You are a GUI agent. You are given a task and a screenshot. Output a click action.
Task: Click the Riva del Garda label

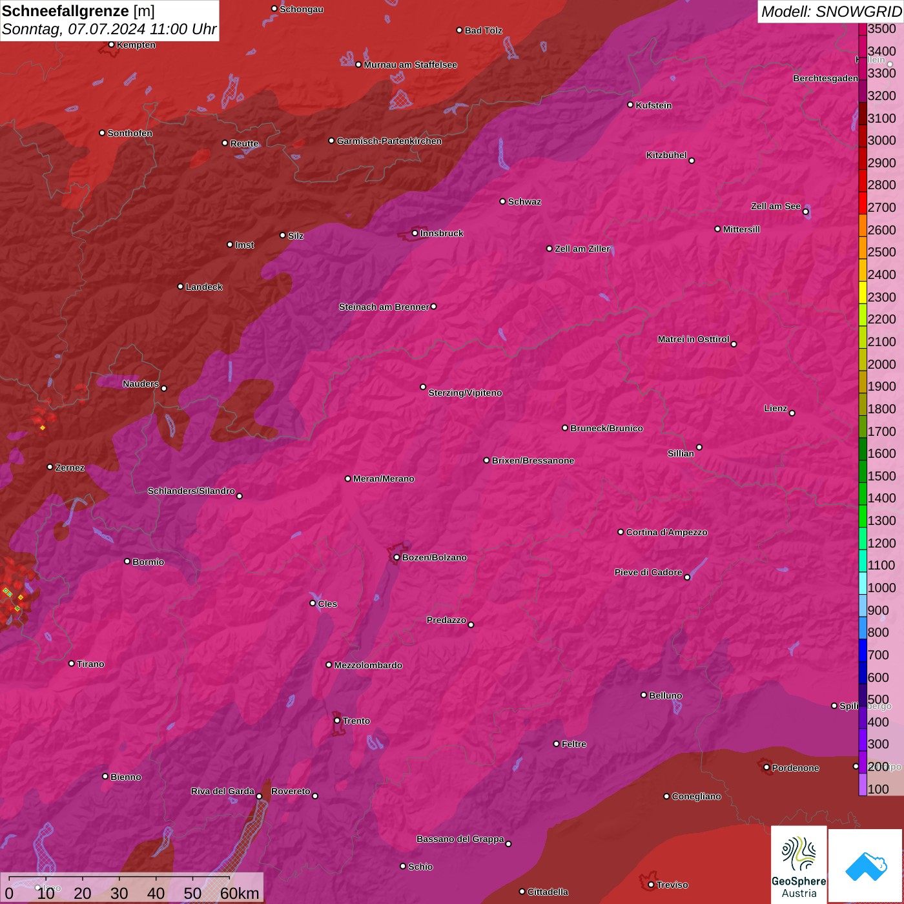tap(223, 791)
